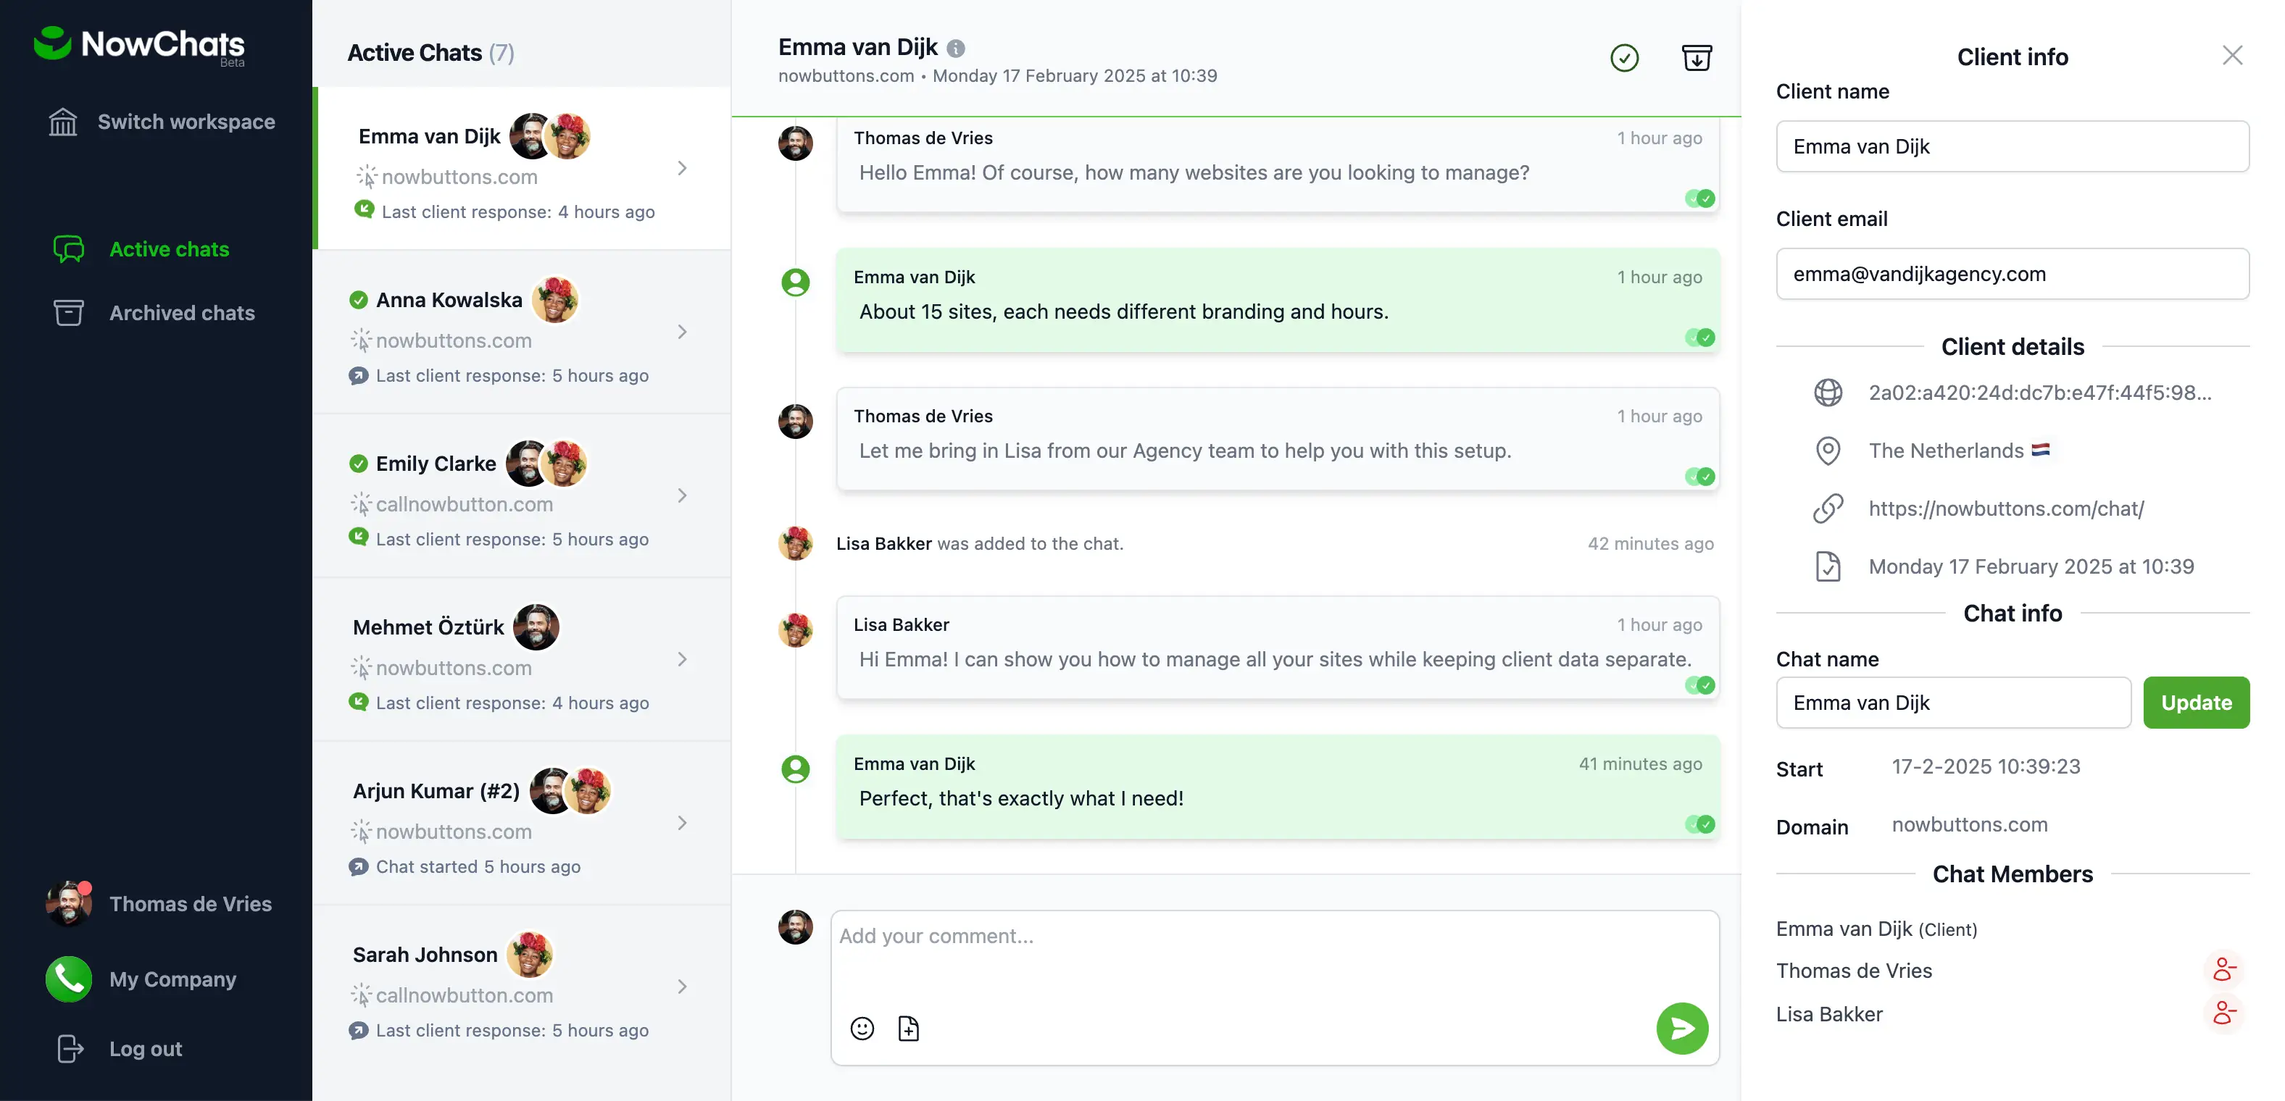Open the Mehmet Öztürk chat chevron
2285x1101 pixels.
[682, 660]
